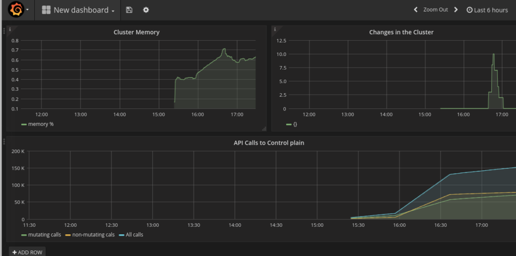Click the 'Zoom Out' button
The height and width of the screenshot is (256, 516).
(x=435, y=10)
